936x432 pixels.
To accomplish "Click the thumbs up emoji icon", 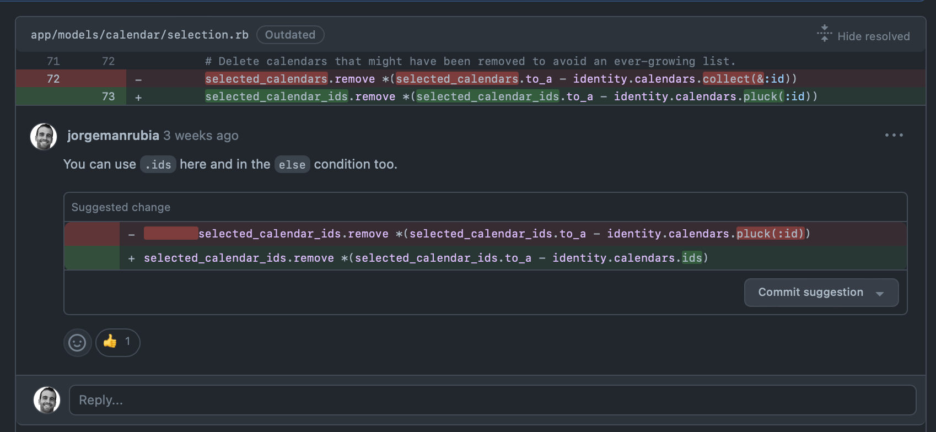I will pyautogui.click(x=110, y=342).
